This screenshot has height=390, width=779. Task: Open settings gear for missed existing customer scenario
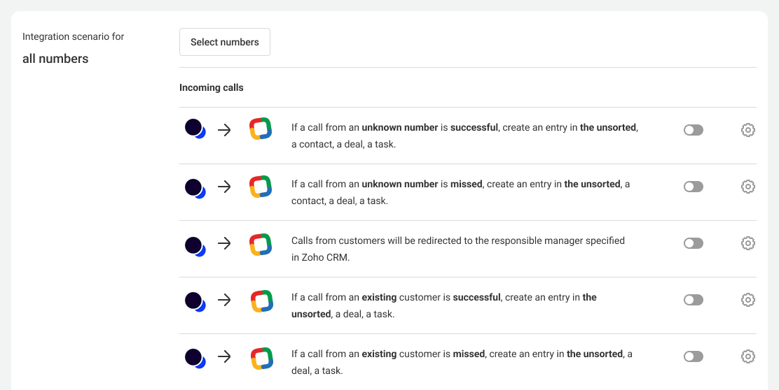tap(747, 356)
